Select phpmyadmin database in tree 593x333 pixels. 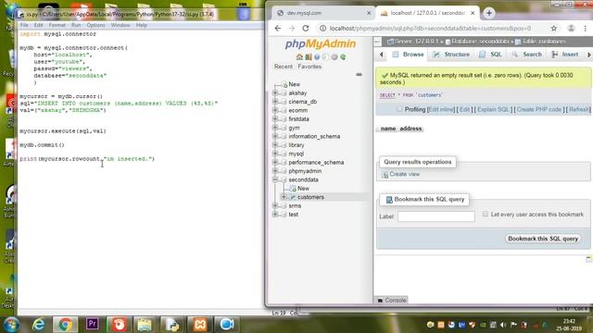(305, 171)
